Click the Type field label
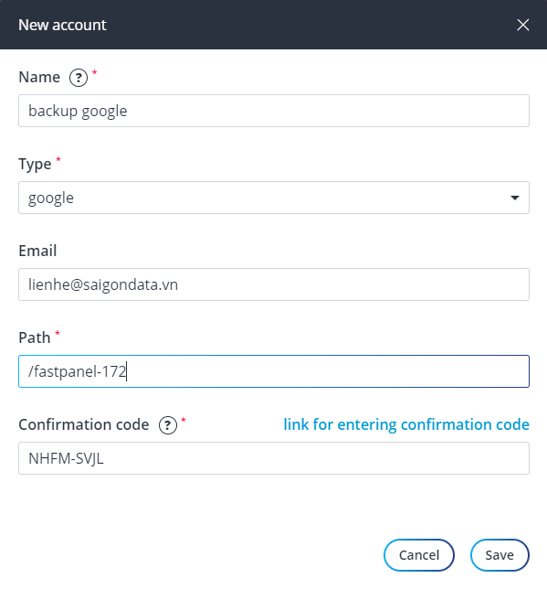The height and width of the screenshot is (589, 547). (x=35, y=165)
